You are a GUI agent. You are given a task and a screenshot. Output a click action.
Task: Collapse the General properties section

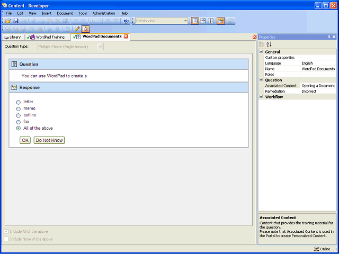[261, 52]
